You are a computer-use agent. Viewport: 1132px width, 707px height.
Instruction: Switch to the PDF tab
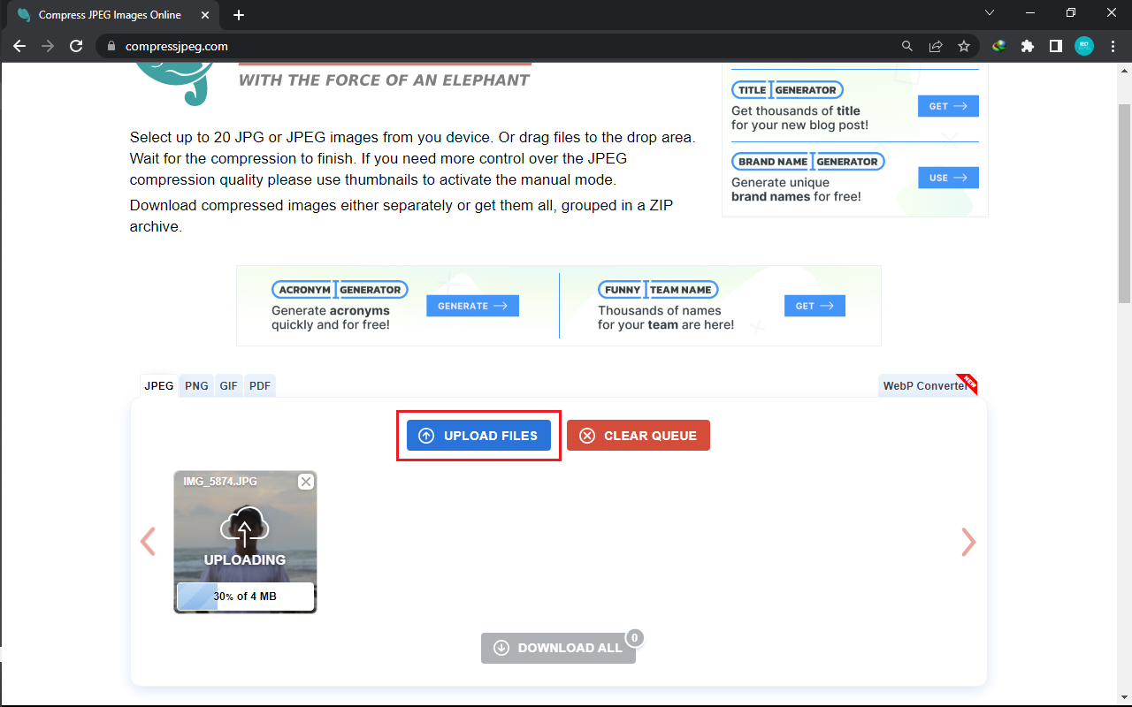point(259,386)
